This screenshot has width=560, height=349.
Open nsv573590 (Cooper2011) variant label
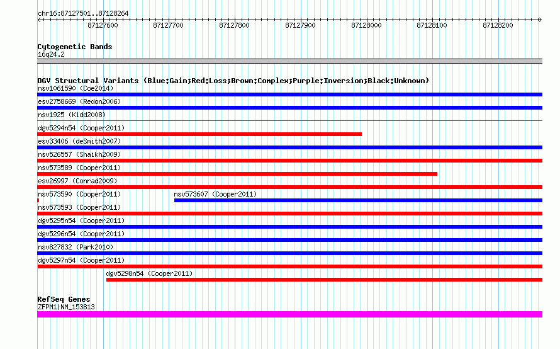point(79,194)
